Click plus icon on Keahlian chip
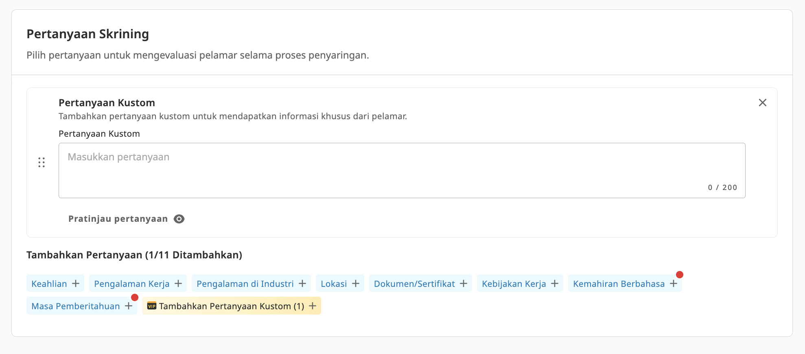 pos(76,284)
